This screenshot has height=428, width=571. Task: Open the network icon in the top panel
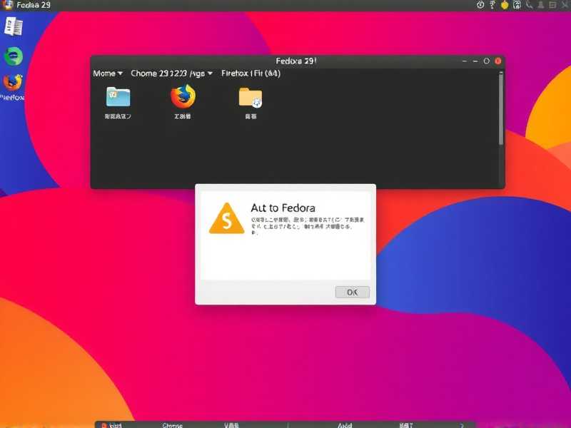point(491,5)
